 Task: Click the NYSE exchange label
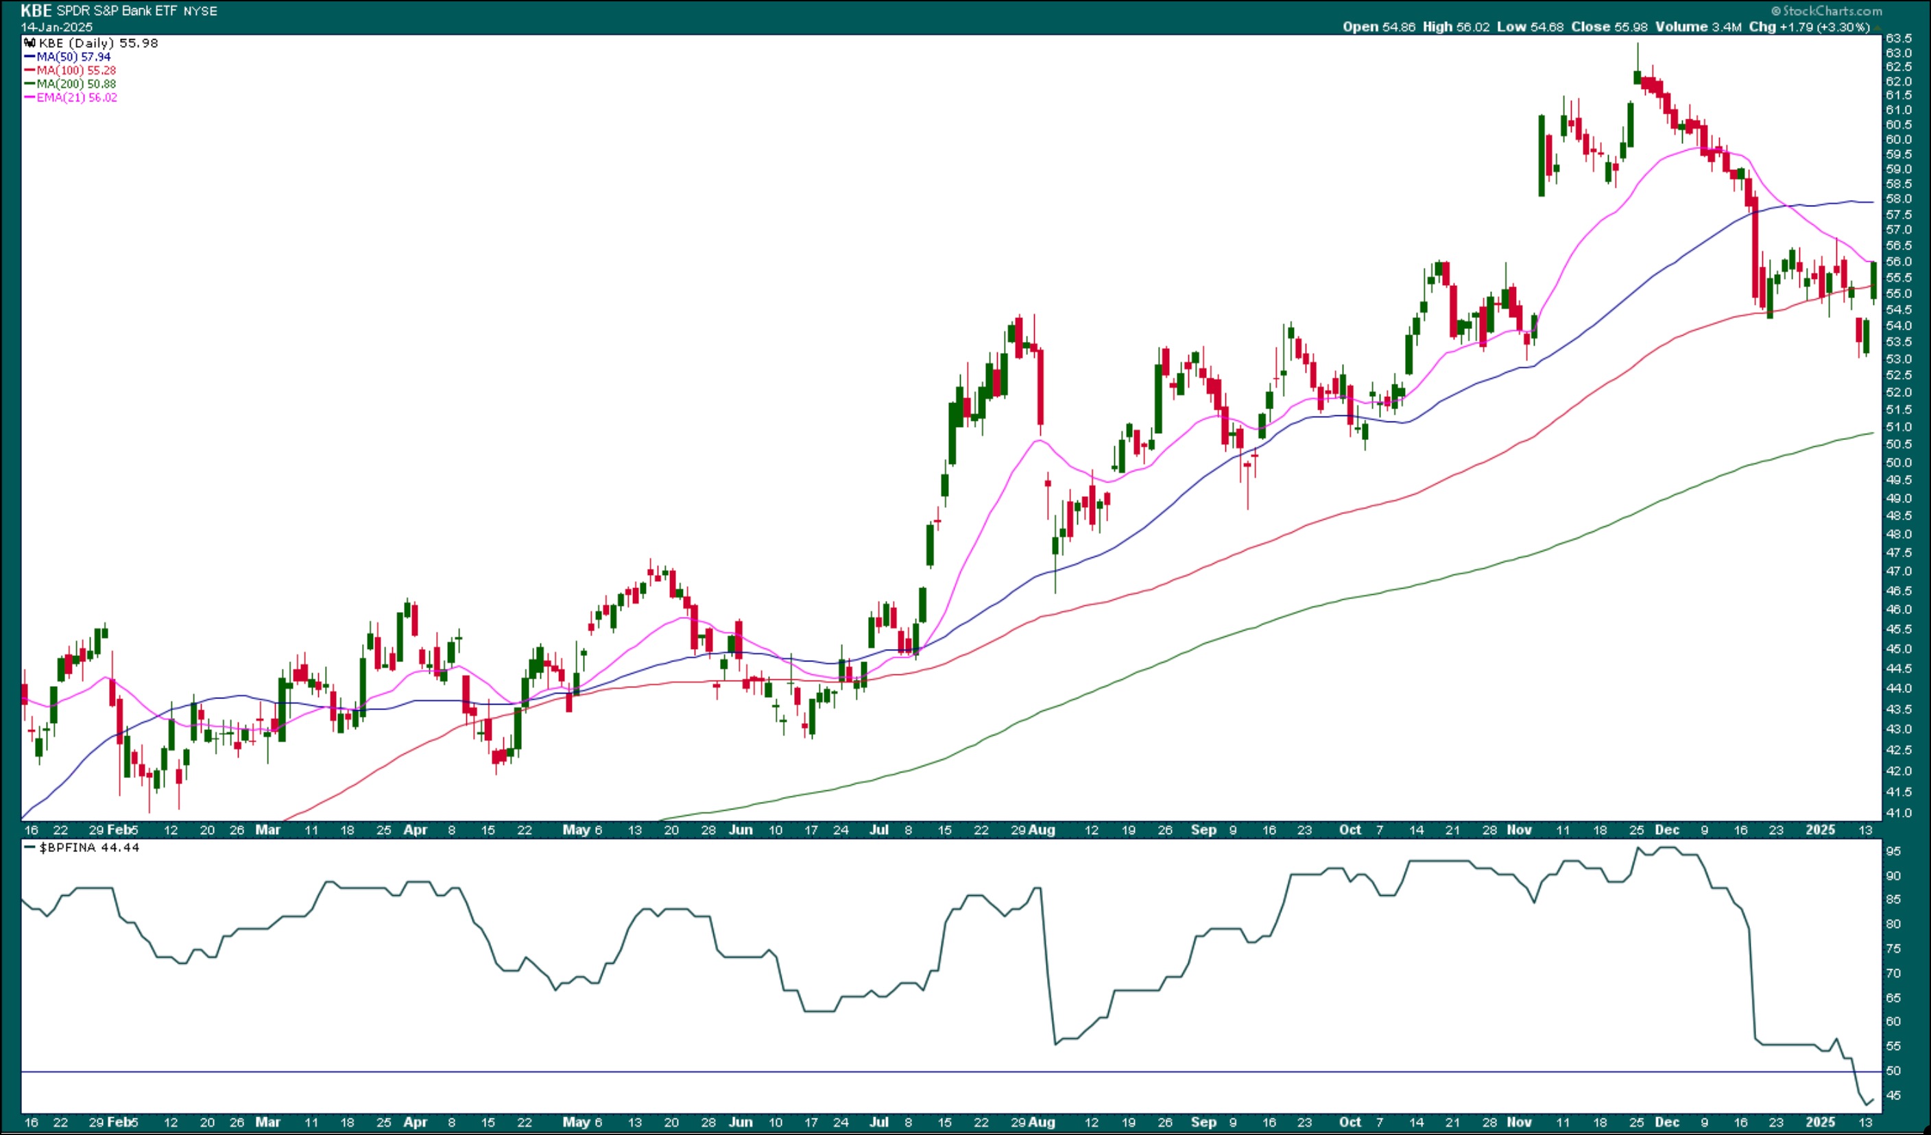200,12
